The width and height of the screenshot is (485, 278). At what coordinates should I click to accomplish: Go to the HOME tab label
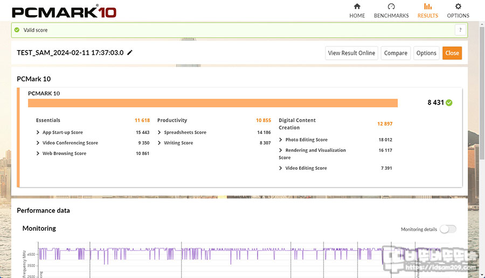tap(357, 16)
